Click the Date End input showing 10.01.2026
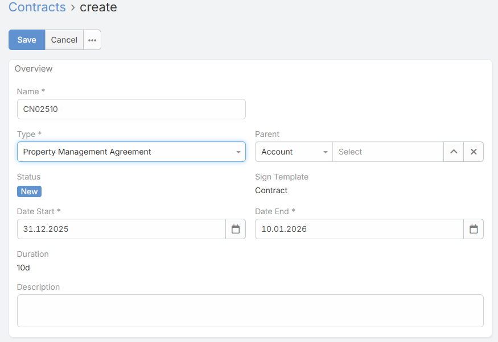The image size is (498, 342). tap(359, 229)
